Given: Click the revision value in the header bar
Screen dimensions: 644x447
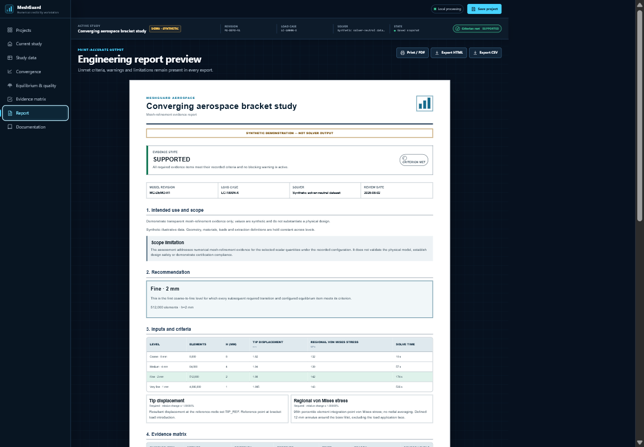Looking at the screenshot, I should tap(233, 30).
